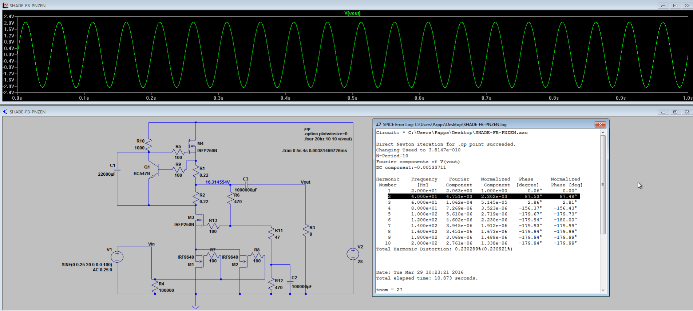Select the highlighted harmonic 2 row
Screen dimensions: 693x311
coord(484,196)
